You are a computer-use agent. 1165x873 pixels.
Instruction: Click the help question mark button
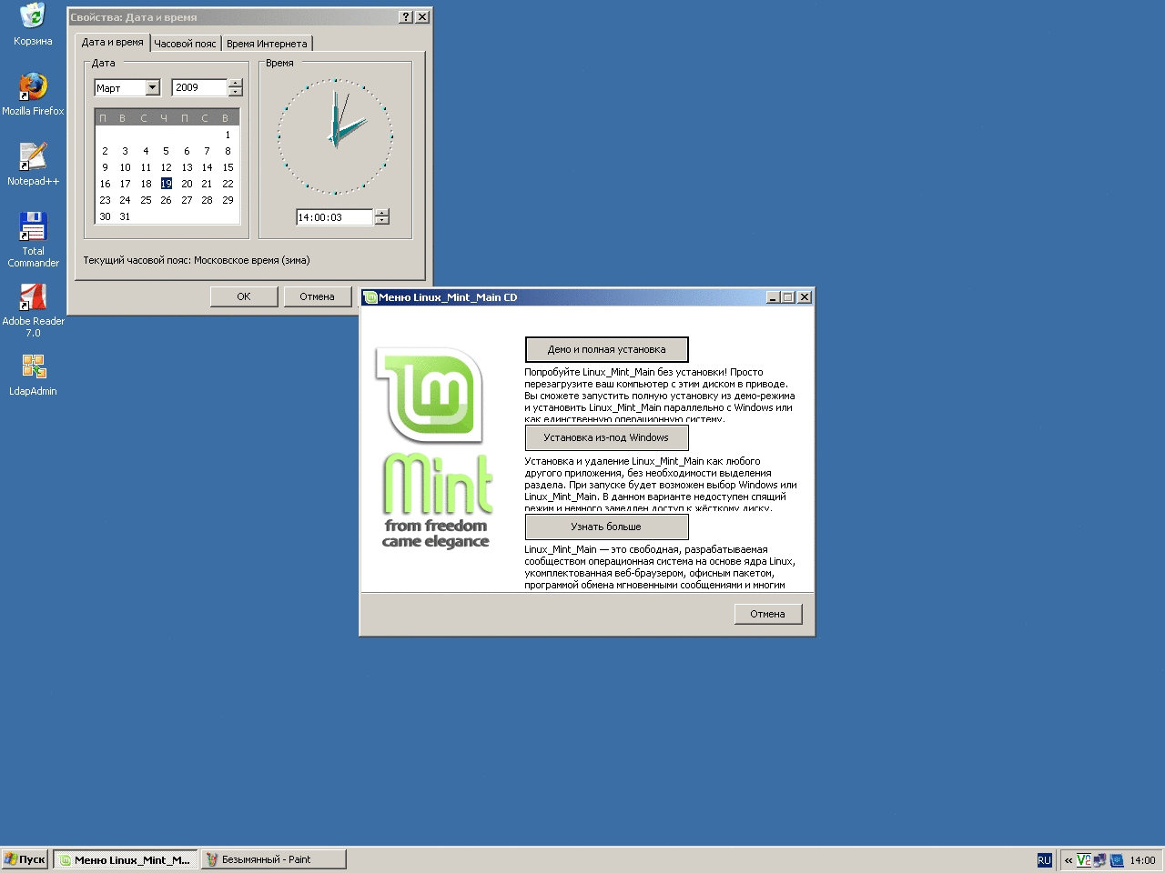coord(406,17)
